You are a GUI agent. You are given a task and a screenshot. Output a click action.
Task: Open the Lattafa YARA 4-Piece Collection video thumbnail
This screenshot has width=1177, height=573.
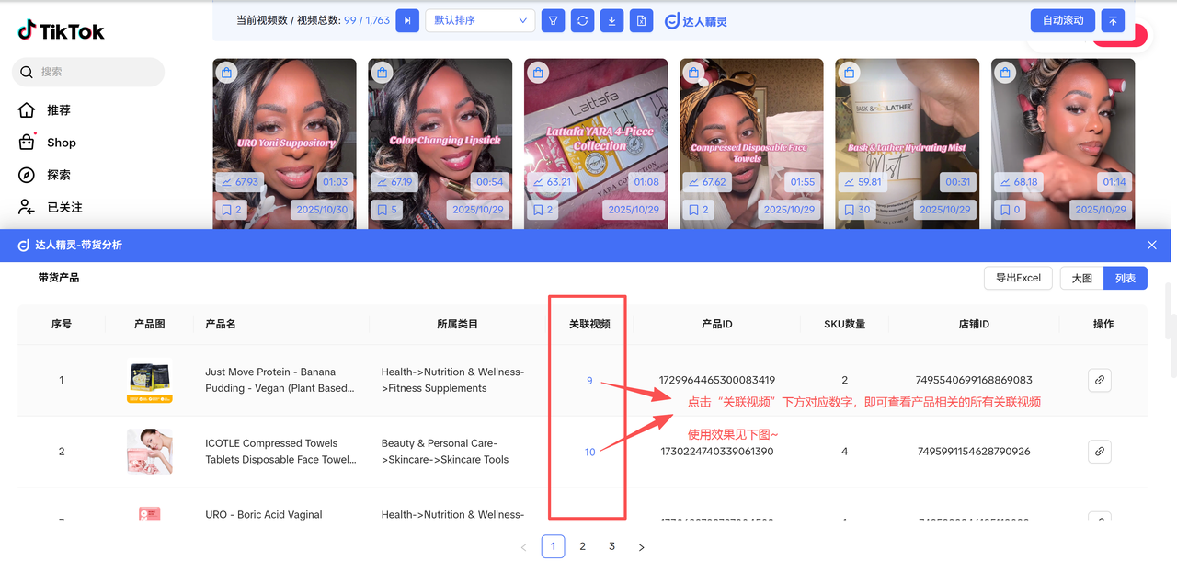[596, 138]
